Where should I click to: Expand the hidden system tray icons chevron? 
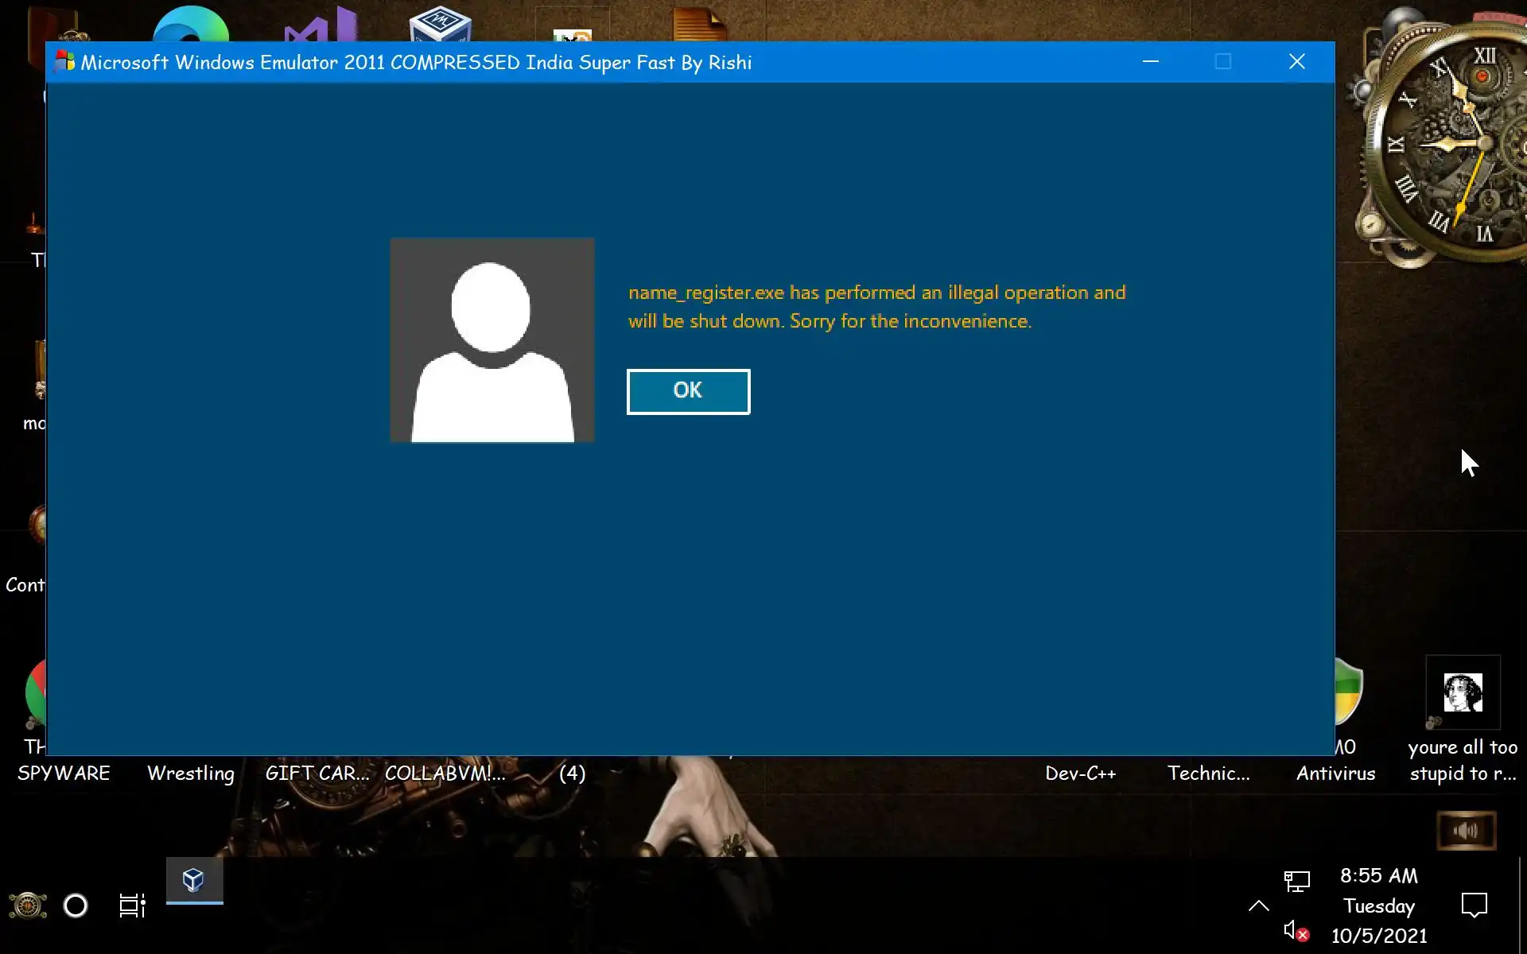coord(1258,906)
